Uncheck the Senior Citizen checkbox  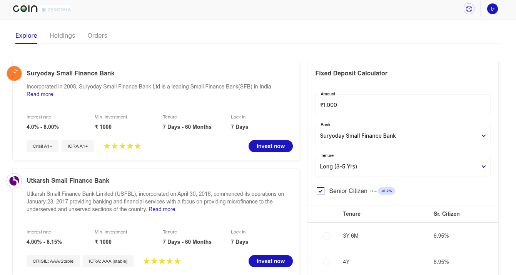tap(321, 191)
